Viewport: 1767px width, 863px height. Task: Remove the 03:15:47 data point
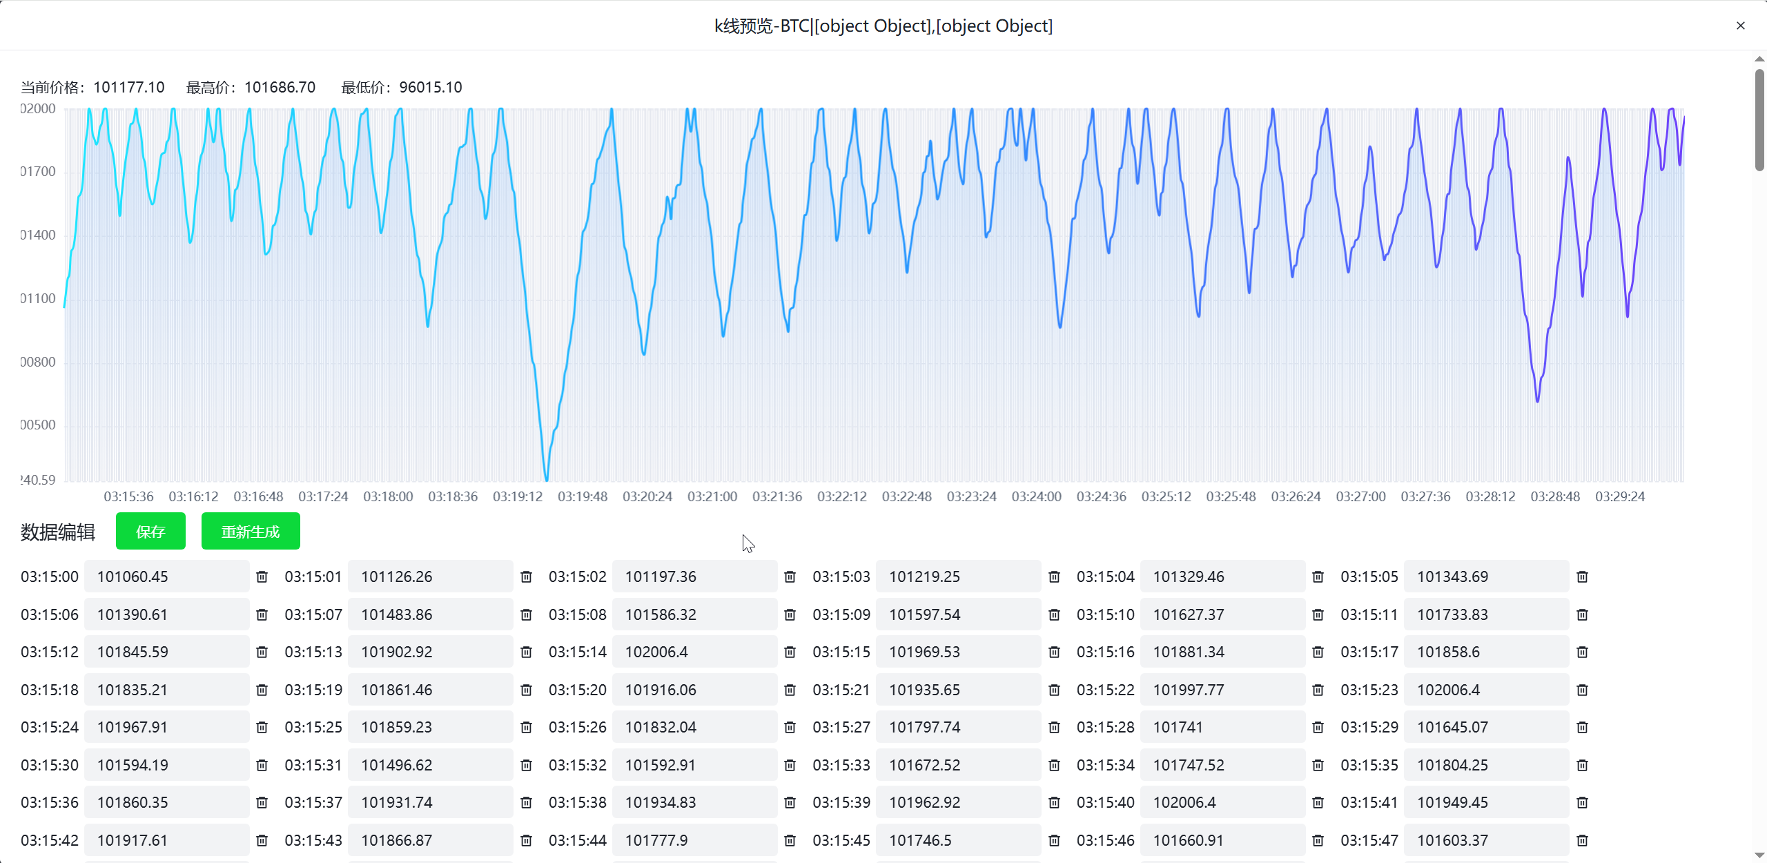pos(1582,840)
